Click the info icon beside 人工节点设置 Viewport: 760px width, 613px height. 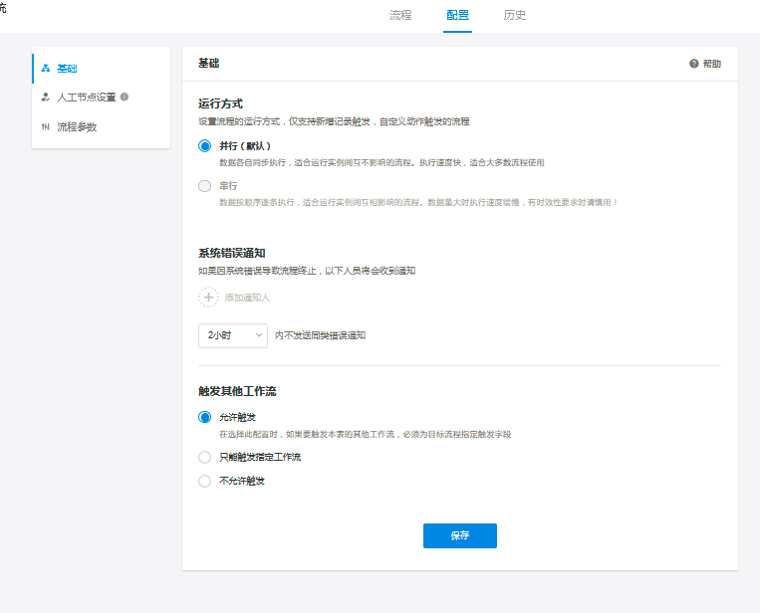125,97
